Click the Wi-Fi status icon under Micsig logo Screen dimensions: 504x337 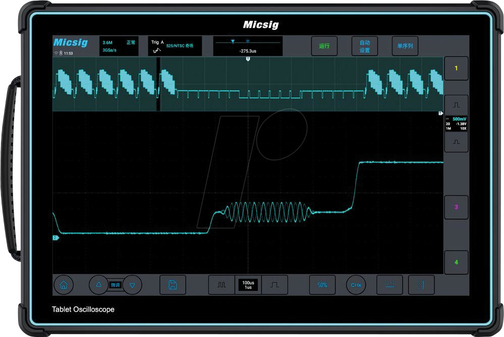(55, 52)
